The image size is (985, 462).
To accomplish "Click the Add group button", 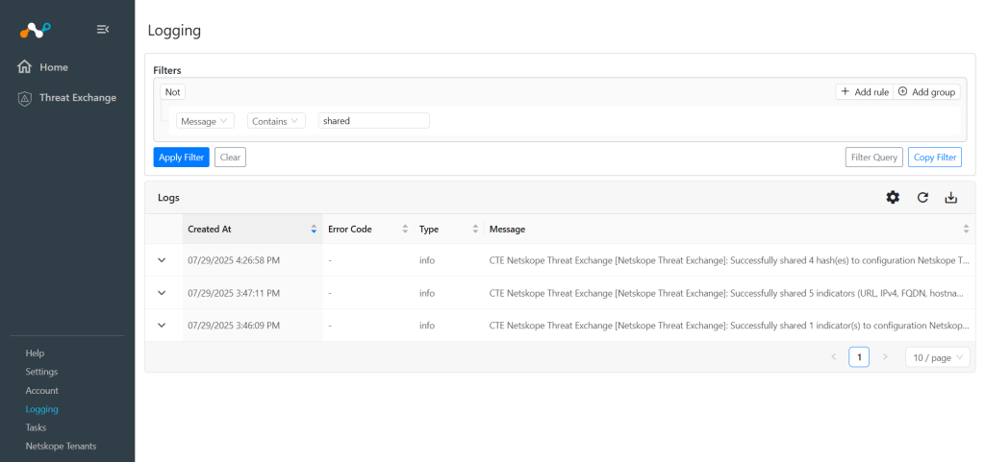I will [926, 92].
